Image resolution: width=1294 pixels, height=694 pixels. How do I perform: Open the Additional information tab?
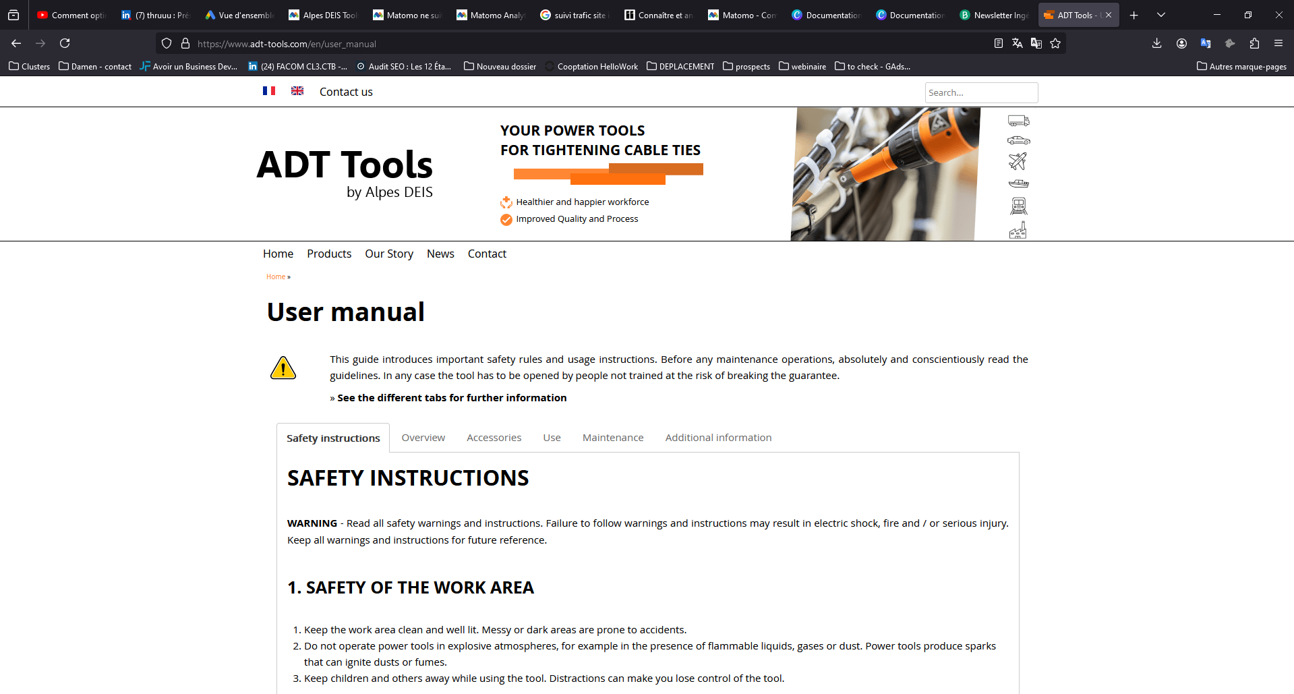pyautogui.click(x=719, y=438)
